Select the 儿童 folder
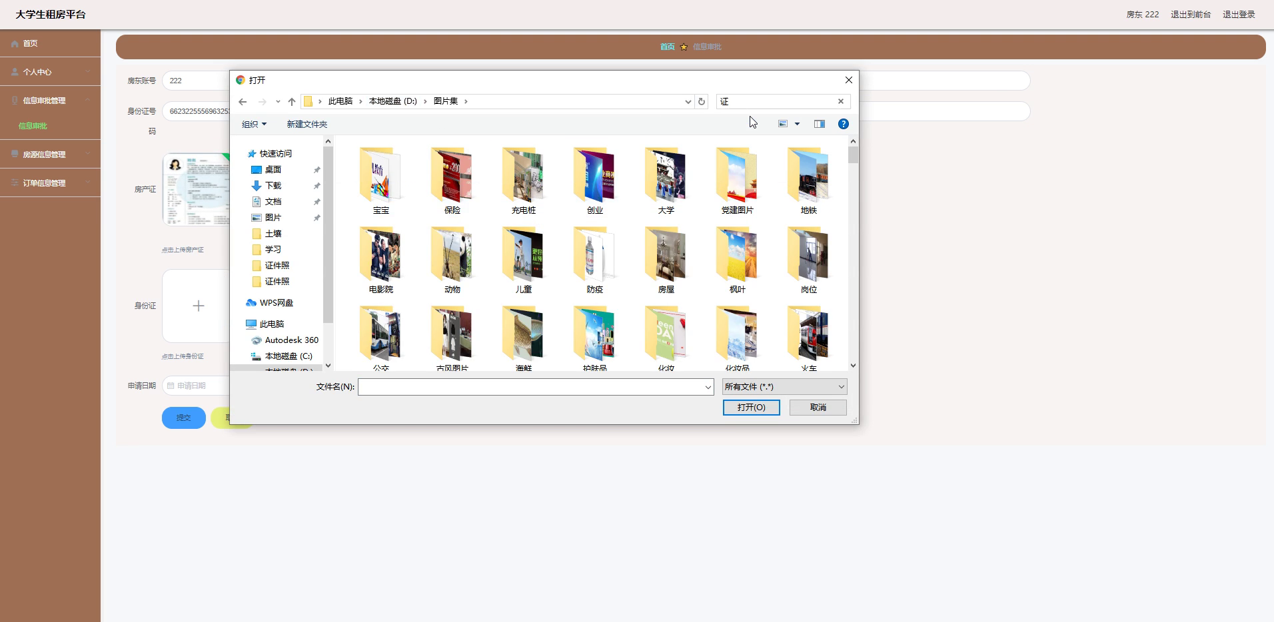This screenshot has width=1274, height=622. point(524,260)
